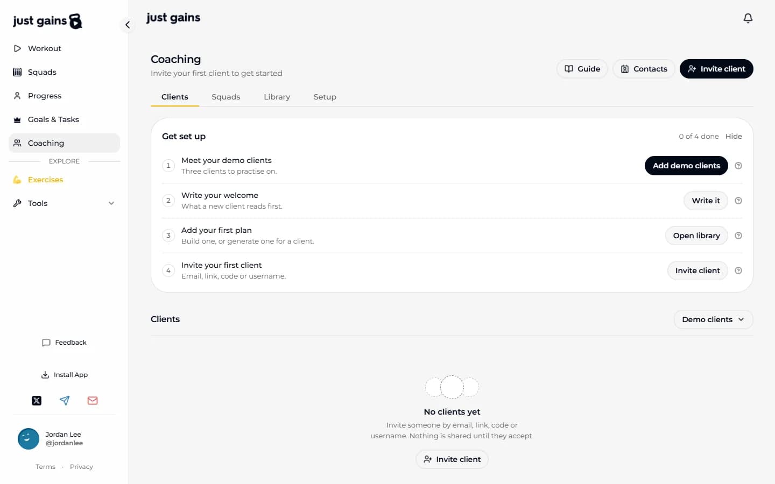775x484 pixels.
Task: Open help for Invite your first client
Action: pos(738,271)
